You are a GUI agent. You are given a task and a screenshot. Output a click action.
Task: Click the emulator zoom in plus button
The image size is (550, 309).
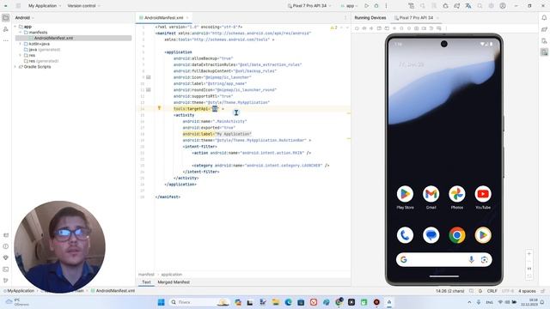[x=529, y=254]
